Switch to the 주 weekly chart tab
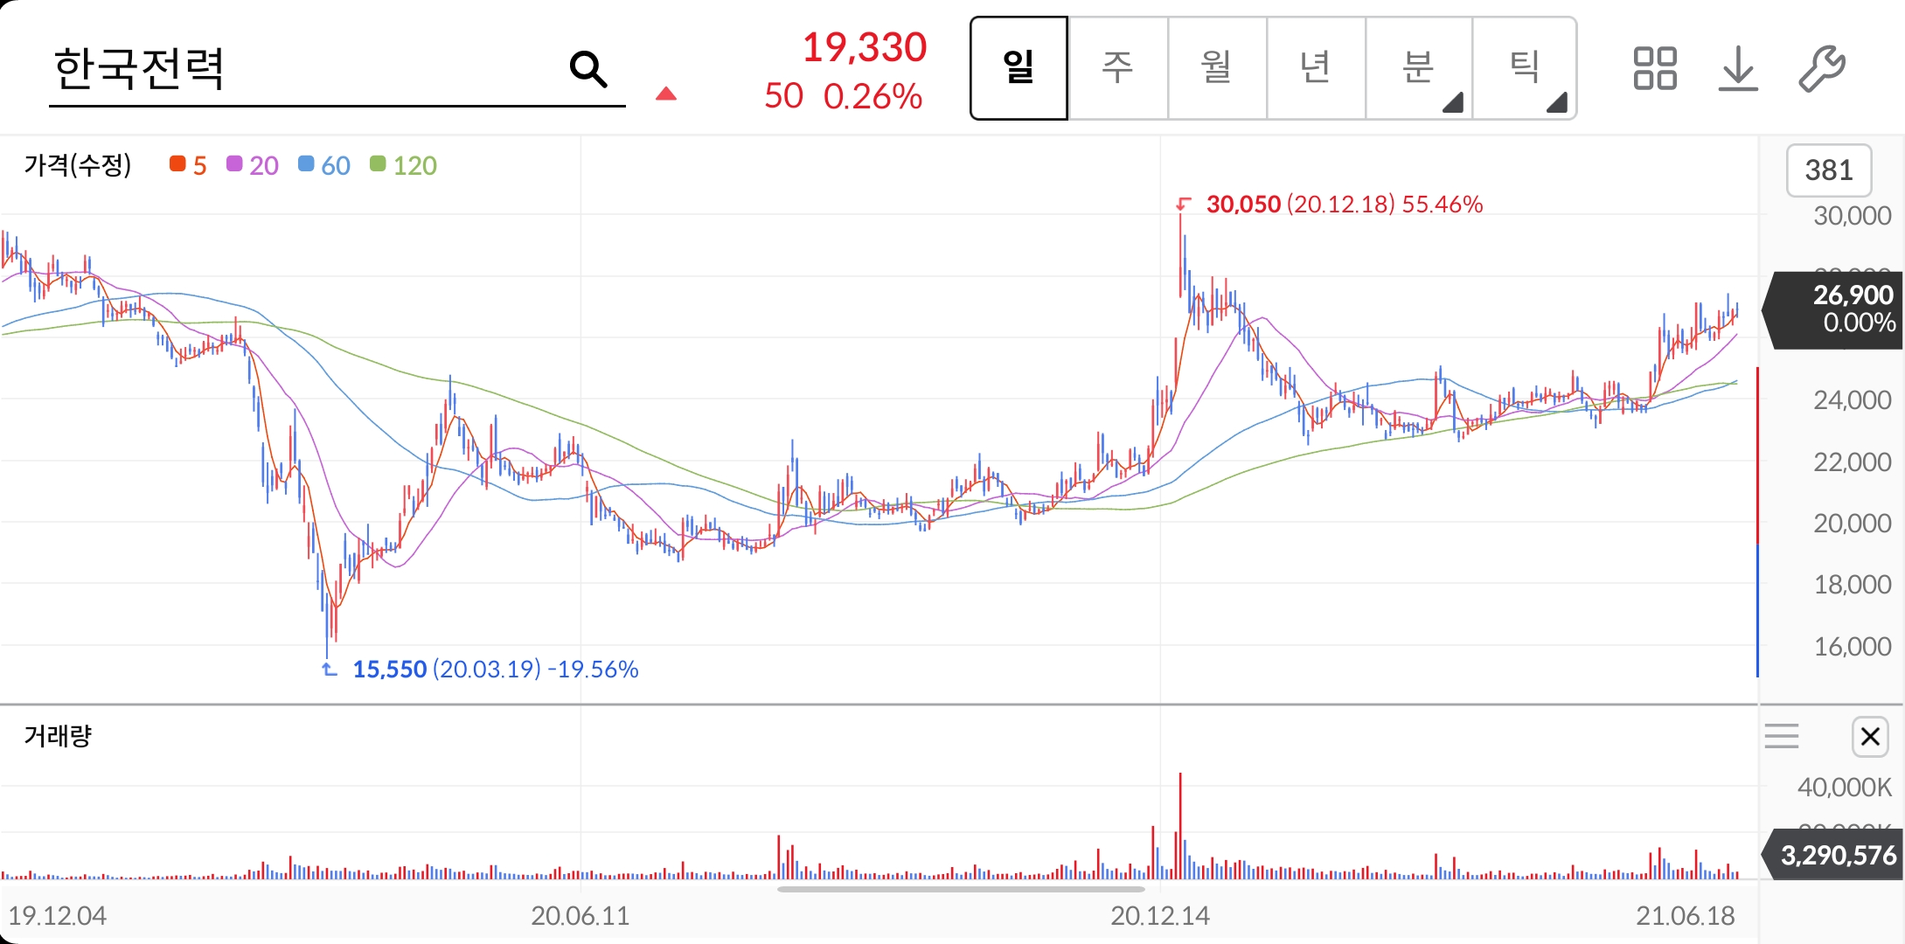This screenshot has width=1905, height=944. [x=1118, y=68]
